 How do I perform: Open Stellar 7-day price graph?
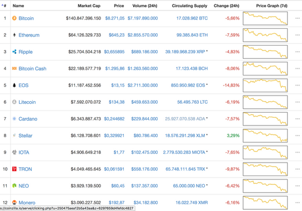265,135
